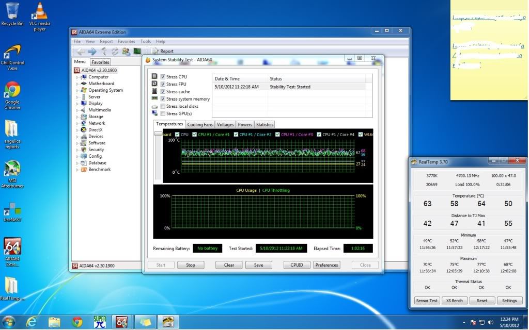Open the Windows Start menu
Viewport: 529px width, 330px height.
click(x=8, y=322)
